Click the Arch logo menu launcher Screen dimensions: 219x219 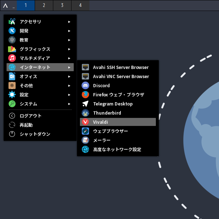(5, 5)
